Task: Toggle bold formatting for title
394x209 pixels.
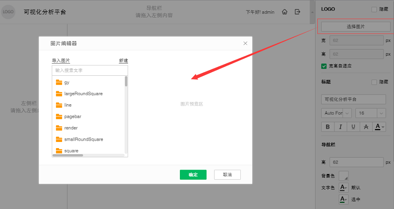Action: pyautogui.click(x=327, y=127)
